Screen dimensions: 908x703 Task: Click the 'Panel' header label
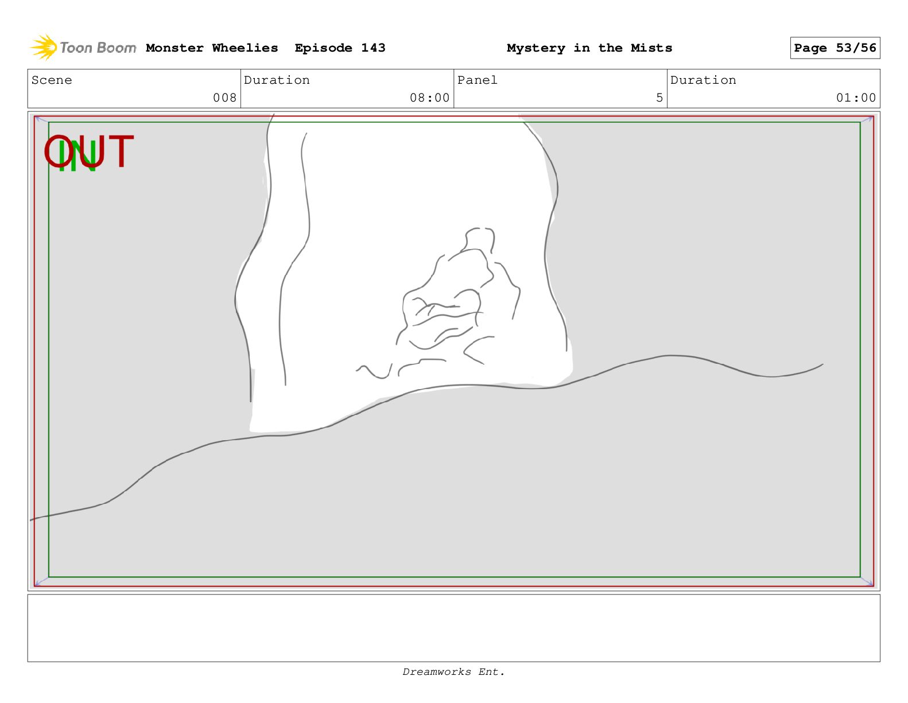pyautogui.click(x=478, y=80)
